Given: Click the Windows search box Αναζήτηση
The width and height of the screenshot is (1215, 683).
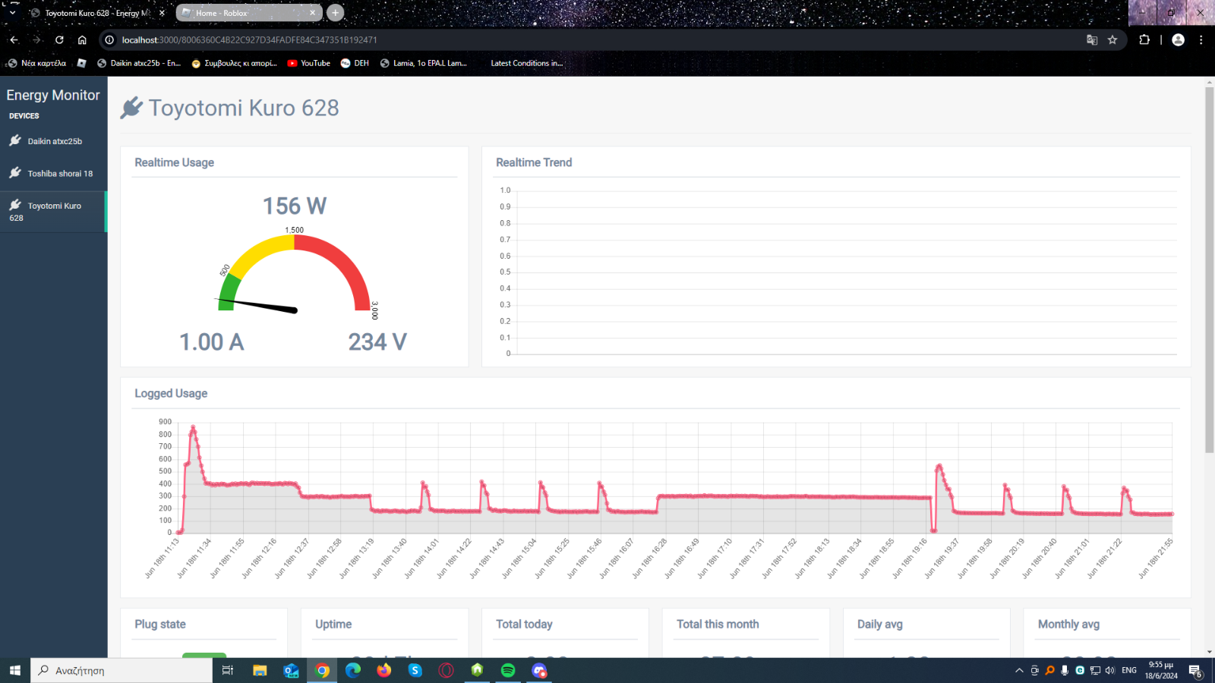Looking at the screenshot, I should coord(121,670).
